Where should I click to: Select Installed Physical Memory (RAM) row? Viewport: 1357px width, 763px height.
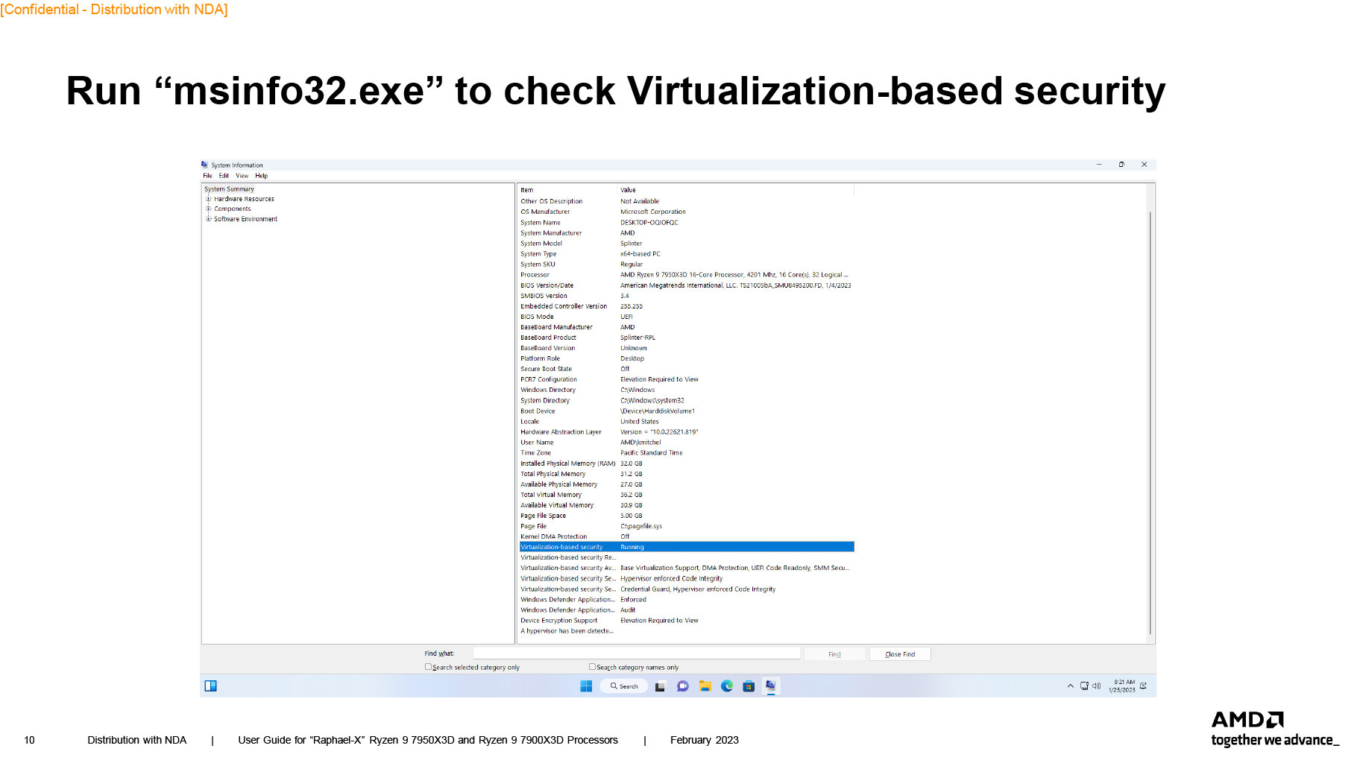click(687, 463)
